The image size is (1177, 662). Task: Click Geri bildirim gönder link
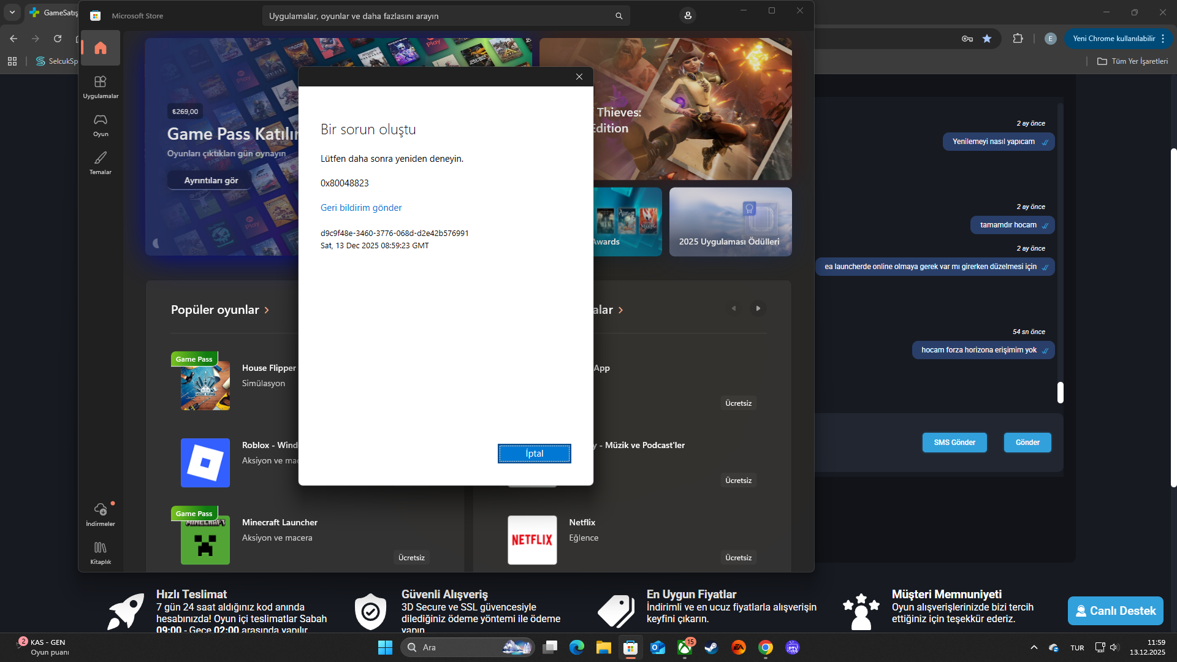(361, 208)
